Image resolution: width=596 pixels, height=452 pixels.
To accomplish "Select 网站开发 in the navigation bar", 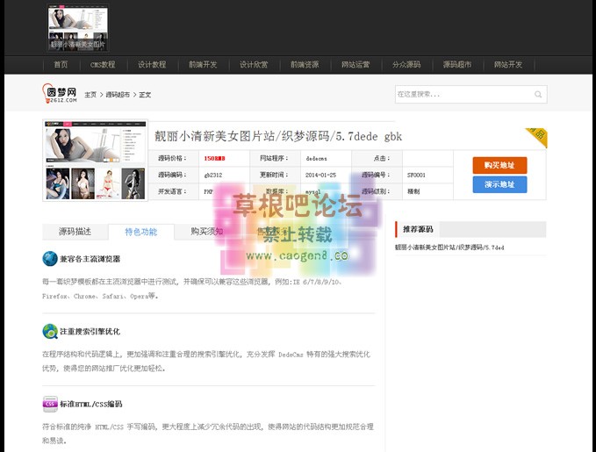I will pos(508,65).
